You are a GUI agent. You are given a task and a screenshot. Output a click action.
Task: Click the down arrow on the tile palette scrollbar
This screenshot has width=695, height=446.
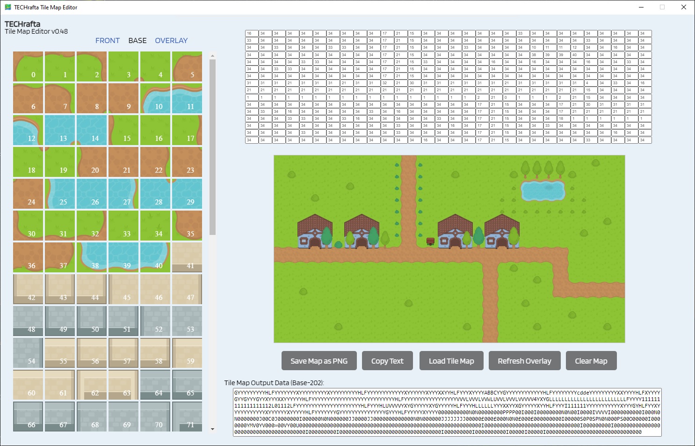pyautogui.click(x=213, y=429)
